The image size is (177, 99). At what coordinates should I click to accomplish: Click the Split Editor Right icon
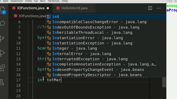click(150, 8)
